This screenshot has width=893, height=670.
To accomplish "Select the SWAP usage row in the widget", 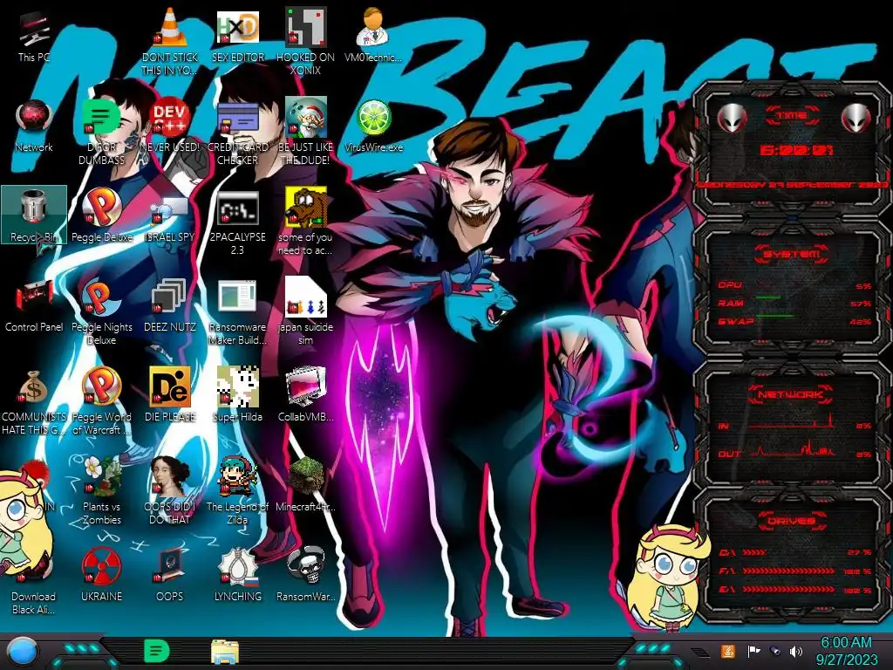I will (x=795, y=321).
